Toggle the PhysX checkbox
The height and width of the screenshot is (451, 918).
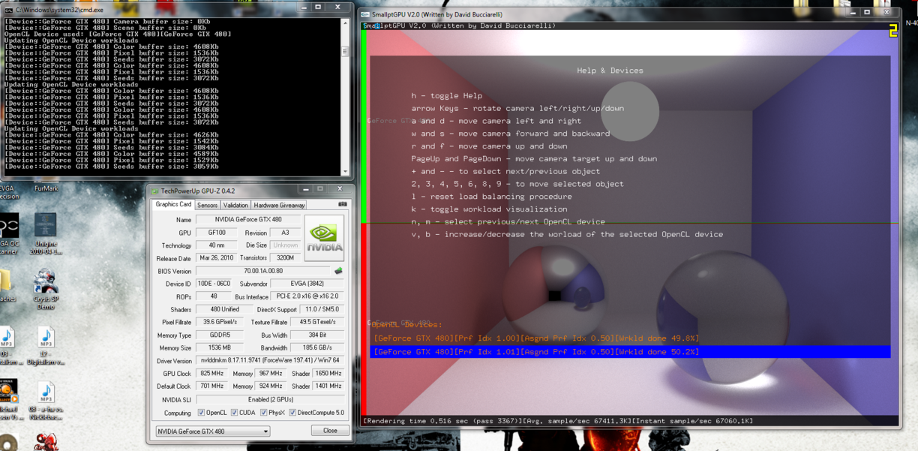tap(263, 413)
